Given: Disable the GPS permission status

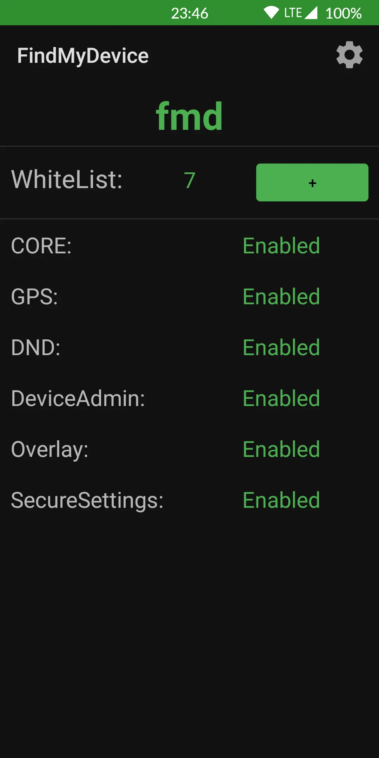Looking at the screenshot, I should coord(281,297).
